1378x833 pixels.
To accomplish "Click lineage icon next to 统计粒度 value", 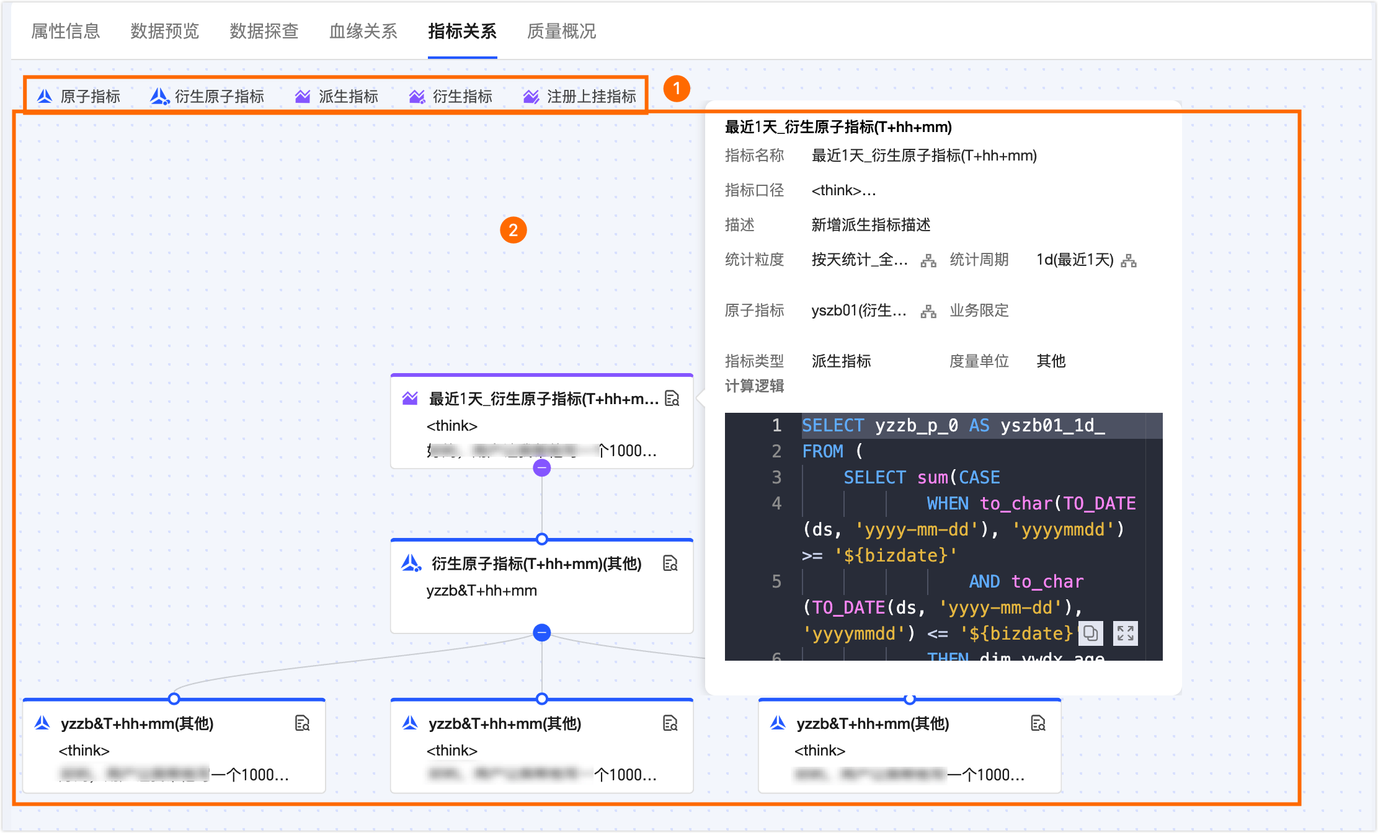I will pos(928,260).
